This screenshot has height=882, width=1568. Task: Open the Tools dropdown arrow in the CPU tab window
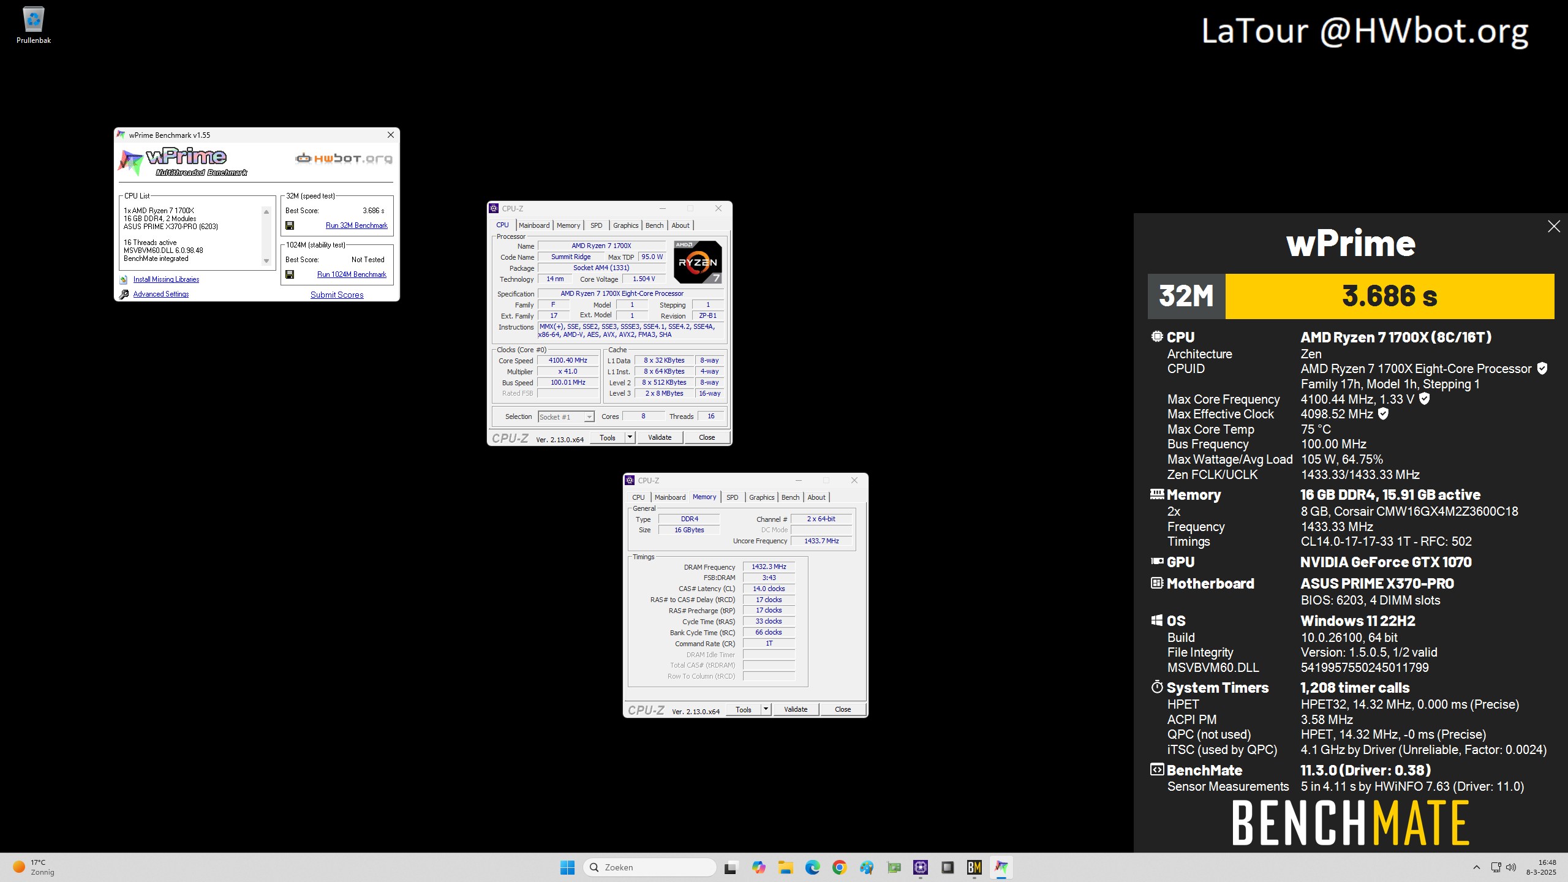click(630, 437)
